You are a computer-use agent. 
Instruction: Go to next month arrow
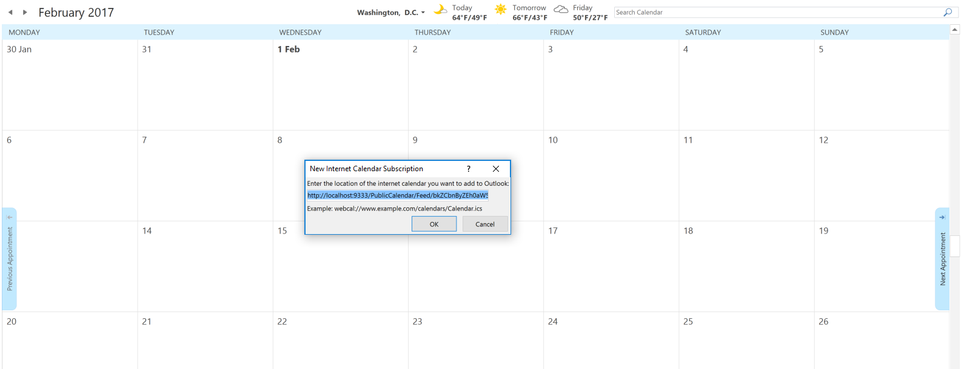tap(25, 12)
